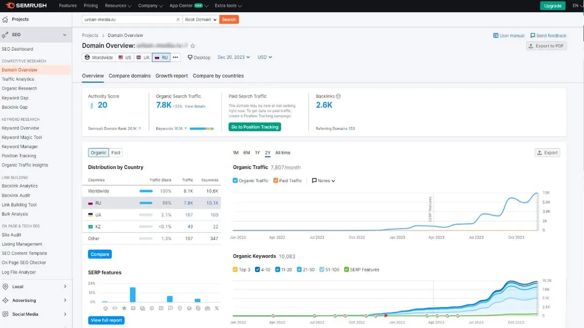Toggle the Top 3 keywords checkbox
This screenshot has height=328, width=584.
pyautogui.click(x=236, y=269)
